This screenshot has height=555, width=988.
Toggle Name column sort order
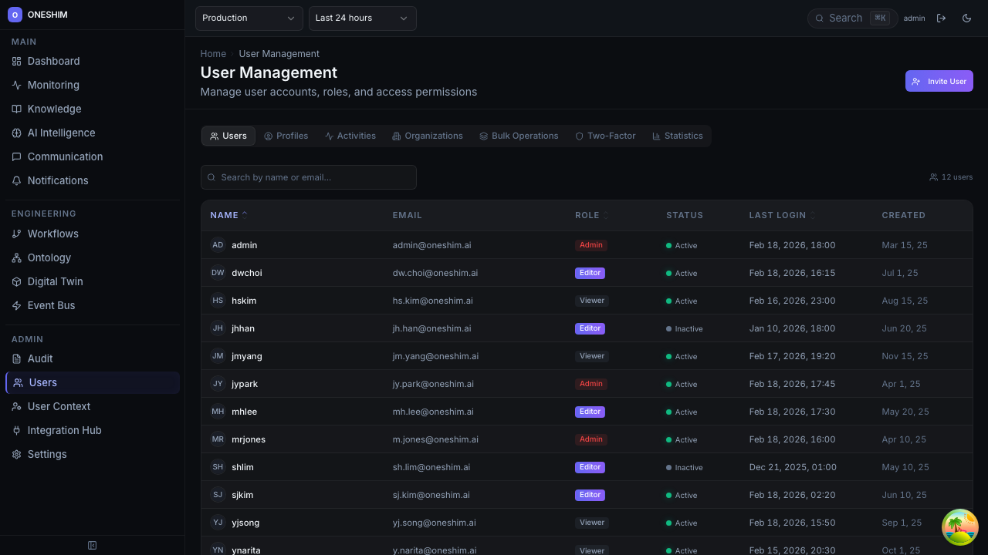click(228, 216)
